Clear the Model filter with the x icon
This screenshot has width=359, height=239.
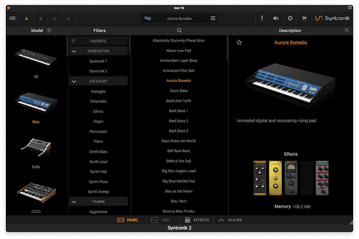coord(49,30)
